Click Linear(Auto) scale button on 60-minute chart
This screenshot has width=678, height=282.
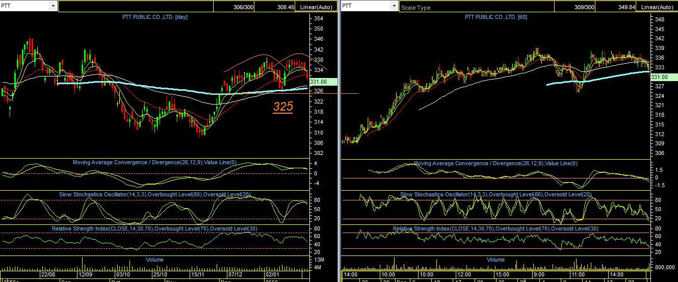tap(658, 7)
